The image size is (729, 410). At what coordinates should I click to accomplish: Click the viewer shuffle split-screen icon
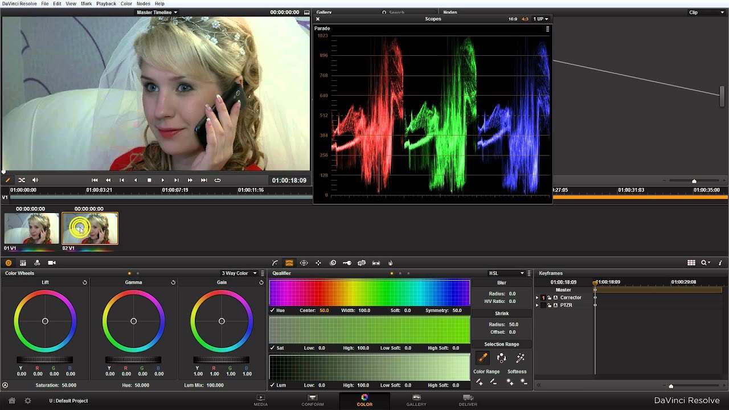[x=22, y=180]
